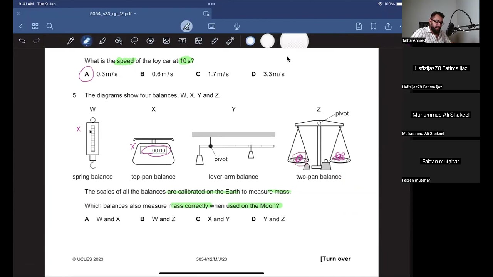Tap answer option B 0.6 m/s
The height and width of the screenshot is (277, 493).
tap(157, 74)
